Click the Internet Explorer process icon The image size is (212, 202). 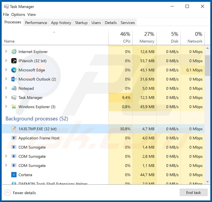pos(14,52)
